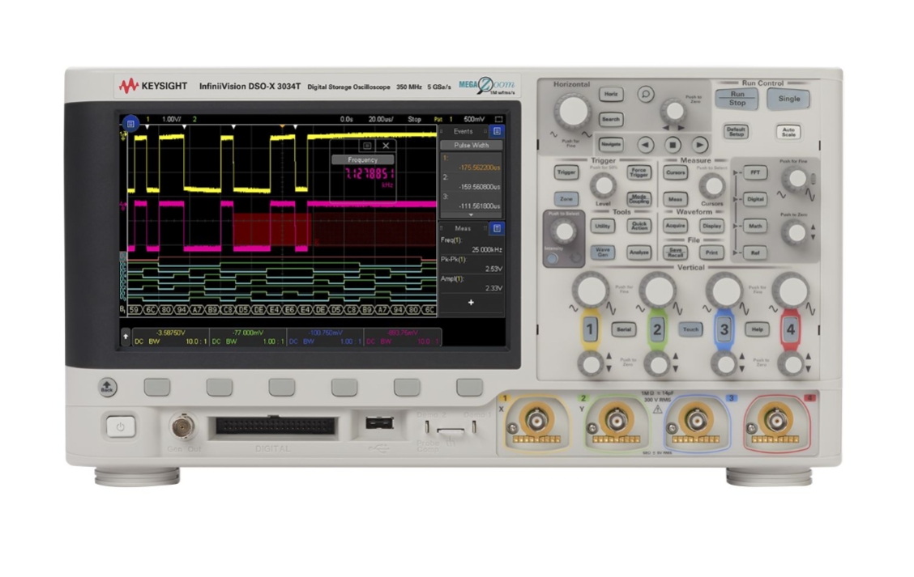Select the FFT function button
This screenshot has width=914, height=577.
click(x=755, y=172)
